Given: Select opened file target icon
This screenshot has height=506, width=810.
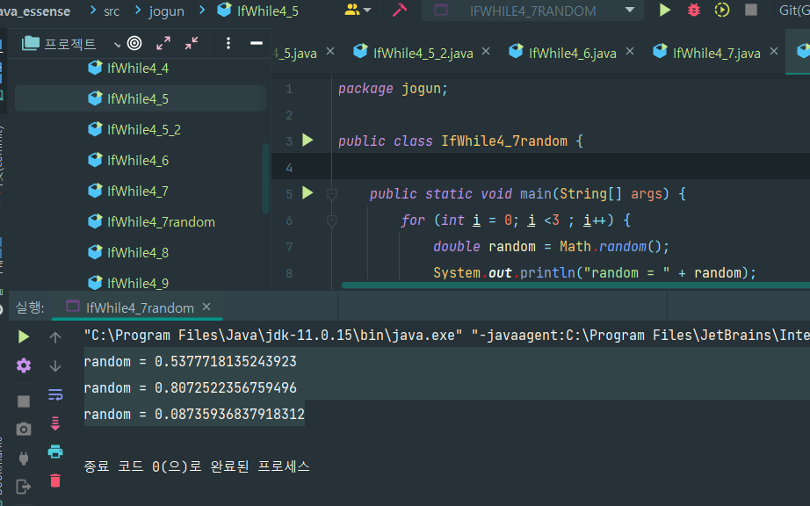Looking at the screenshot, I should pos(134,43).
